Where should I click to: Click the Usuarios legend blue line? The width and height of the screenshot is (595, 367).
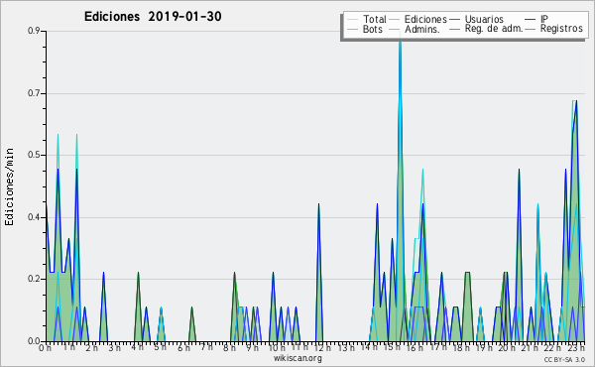point(454,20)
